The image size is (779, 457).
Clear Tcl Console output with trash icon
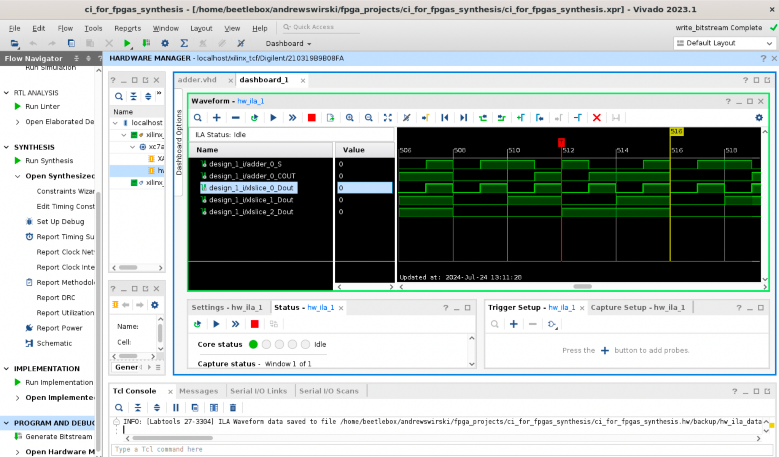[x=233, y=408]
